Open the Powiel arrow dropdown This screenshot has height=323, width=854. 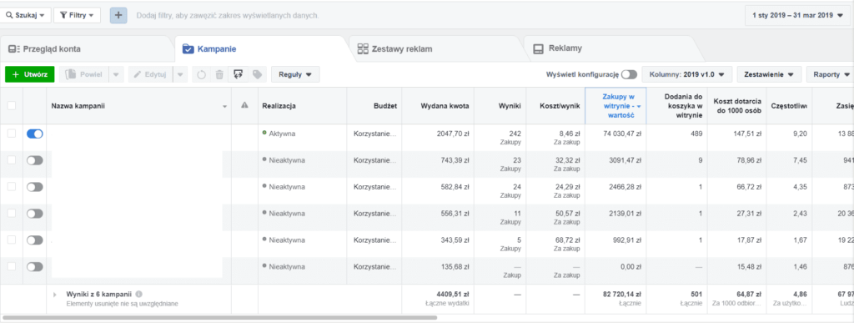click(x=116, y=74)
